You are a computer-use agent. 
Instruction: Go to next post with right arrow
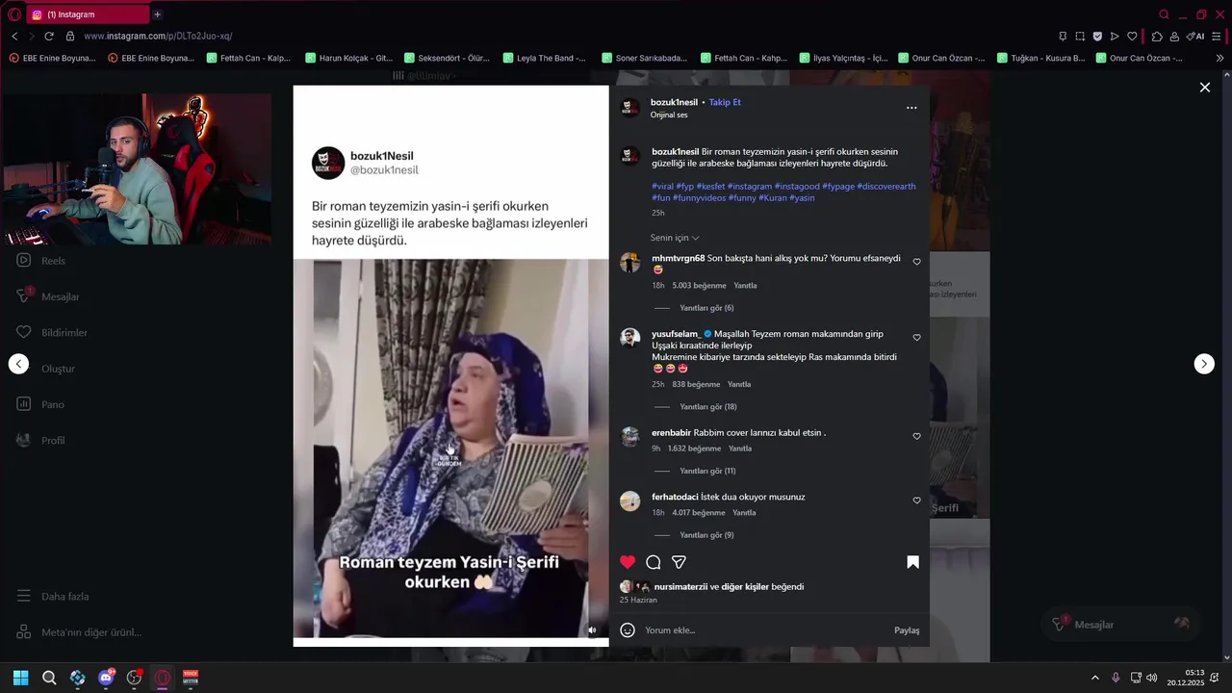coord(1204,364)
